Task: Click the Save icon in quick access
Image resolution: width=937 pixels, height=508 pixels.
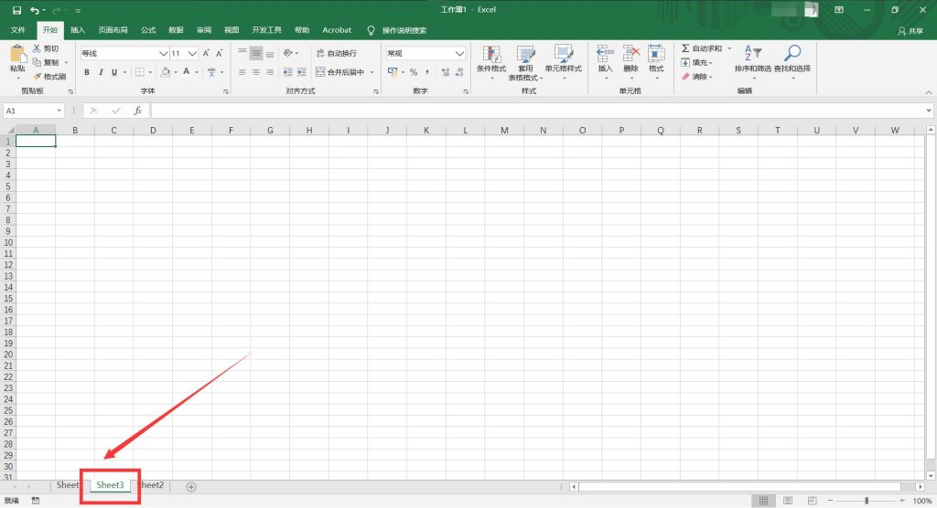Action: 16,10
